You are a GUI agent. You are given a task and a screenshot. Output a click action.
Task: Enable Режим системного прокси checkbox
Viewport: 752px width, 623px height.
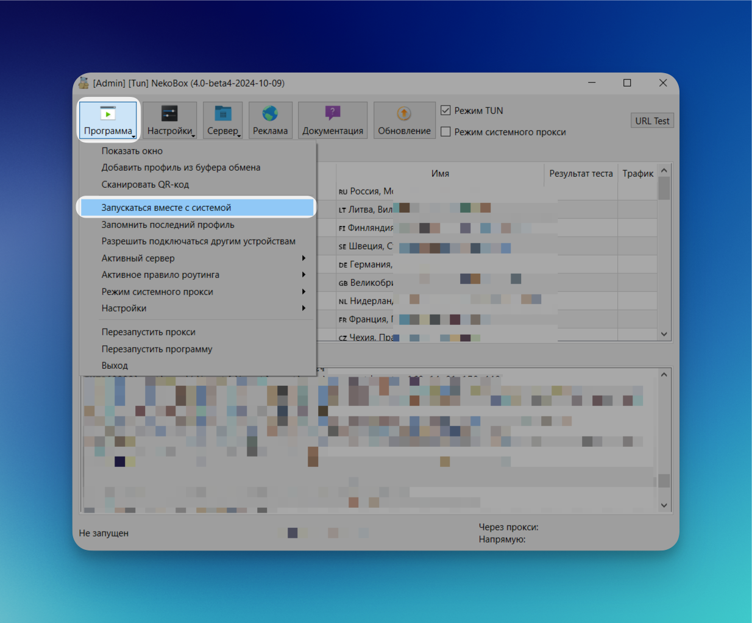445,132
